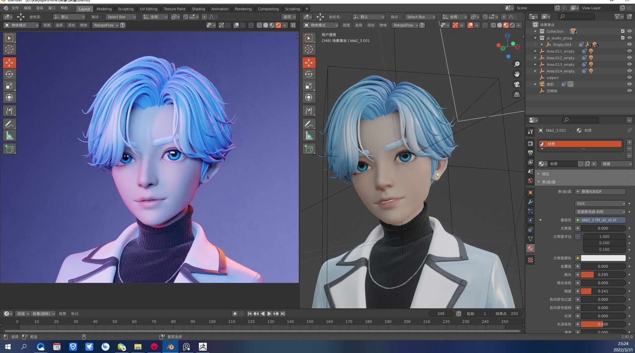The height and width of the screenshot is (353, 635).
Task: Open the GGX distribution dropdown
Action: pos(600,203)
